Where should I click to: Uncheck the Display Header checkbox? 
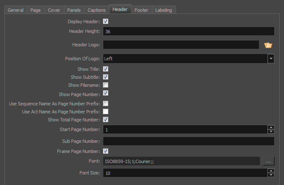coord(105,21)
